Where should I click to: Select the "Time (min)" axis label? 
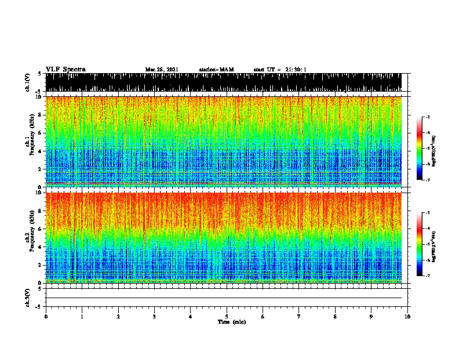tap(232, 322)
